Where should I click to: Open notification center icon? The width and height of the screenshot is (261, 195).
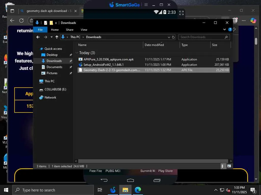click(x=253, y=190)
